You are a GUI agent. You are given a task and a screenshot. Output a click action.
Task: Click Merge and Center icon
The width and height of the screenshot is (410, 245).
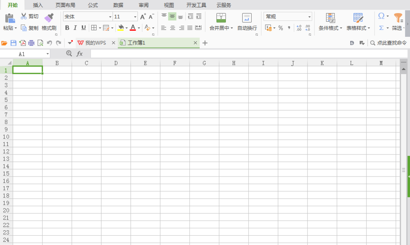point(221,18)
